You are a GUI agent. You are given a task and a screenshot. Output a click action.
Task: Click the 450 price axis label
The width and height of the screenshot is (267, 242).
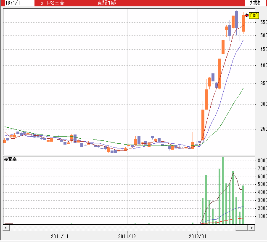pyautogui.click(x=264, y=49)
